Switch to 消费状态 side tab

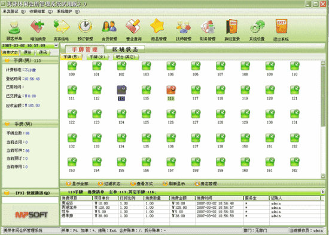pyautogui.click(x=10, y=52)
